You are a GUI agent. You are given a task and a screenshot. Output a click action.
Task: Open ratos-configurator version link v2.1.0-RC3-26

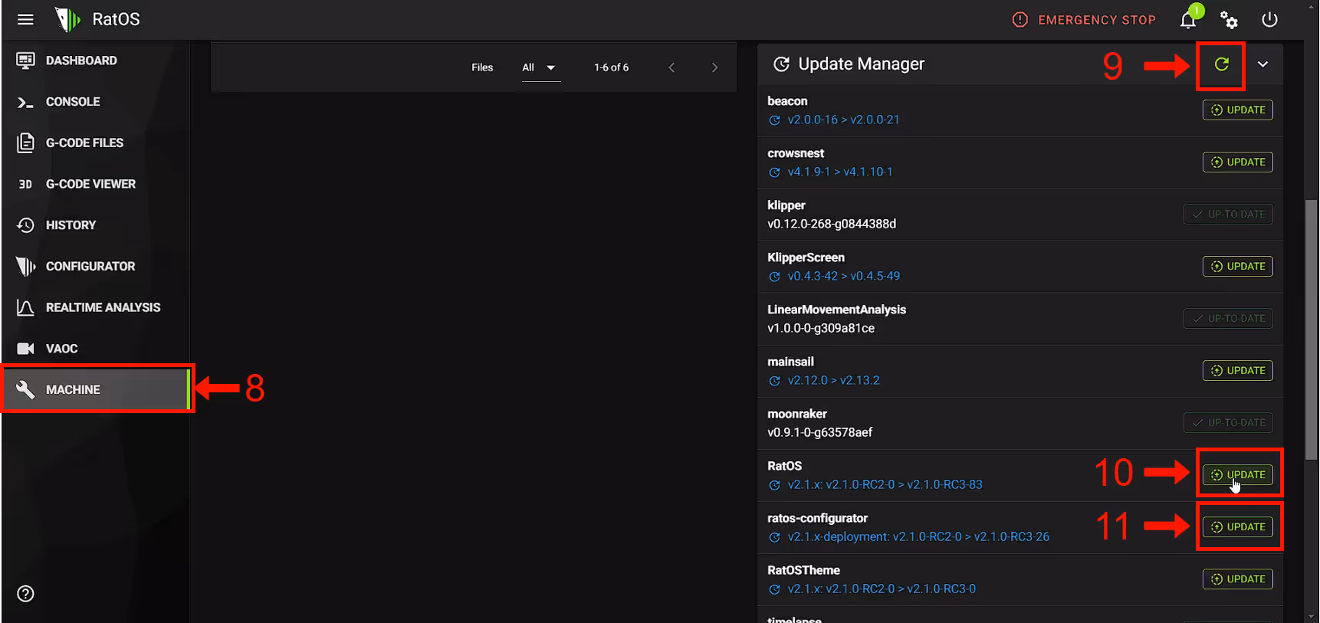tap(918, 536)
